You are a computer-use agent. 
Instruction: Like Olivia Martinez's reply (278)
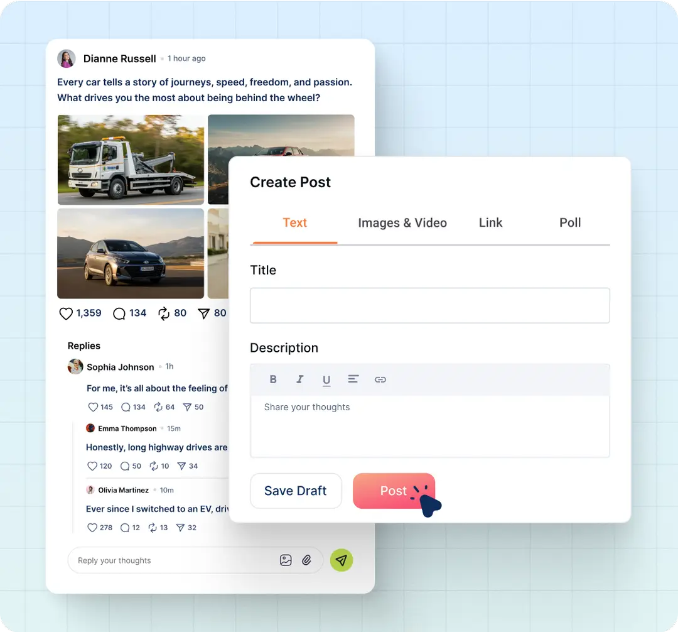pos(92,527)
